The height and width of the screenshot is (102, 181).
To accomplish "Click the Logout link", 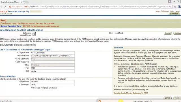I will pos(177,11).
